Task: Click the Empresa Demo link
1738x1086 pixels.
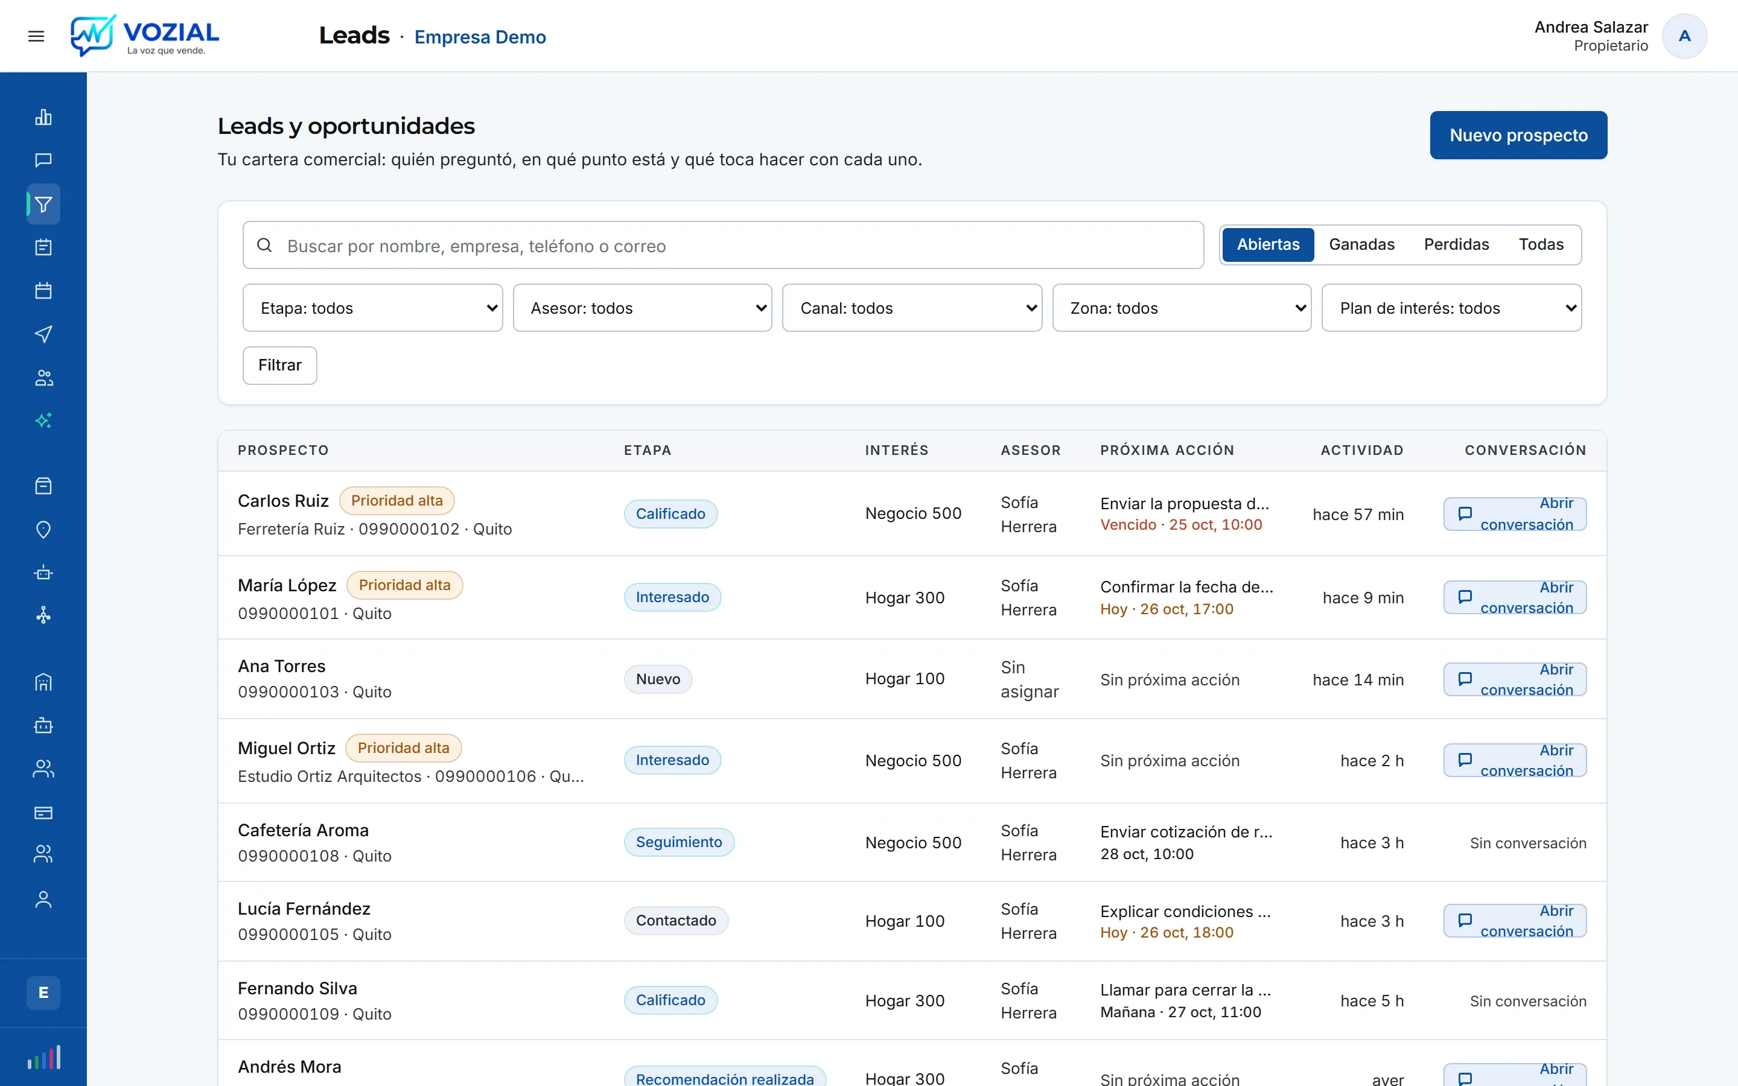Action: (x=480, y=37)
